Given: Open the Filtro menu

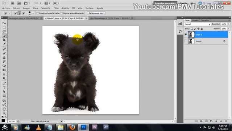Looking at the screenshot, I should 56,8.
